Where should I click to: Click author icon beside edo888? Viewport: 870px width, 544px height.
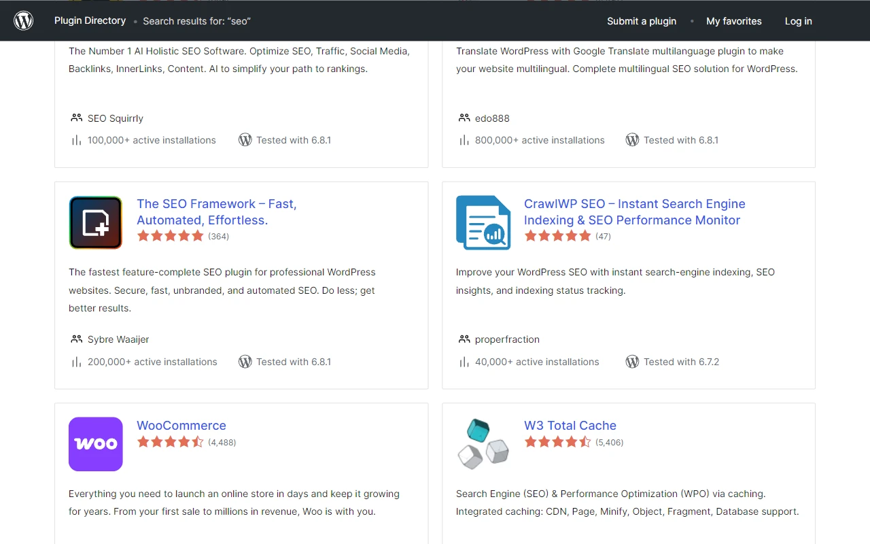(x=464, y=118)
